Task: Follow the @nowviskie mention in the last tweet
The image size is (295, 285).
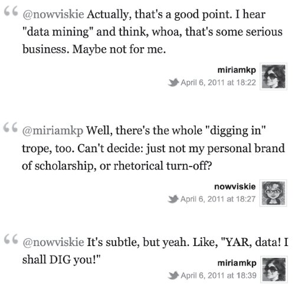Action: click(53, 243)
